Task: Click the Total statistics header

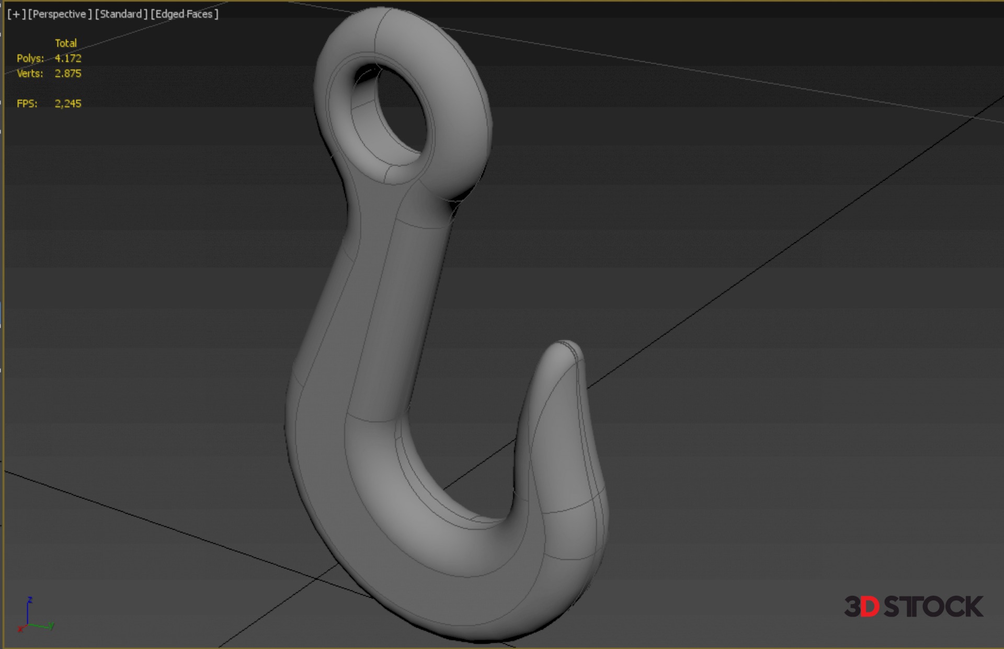Action: 66,43
